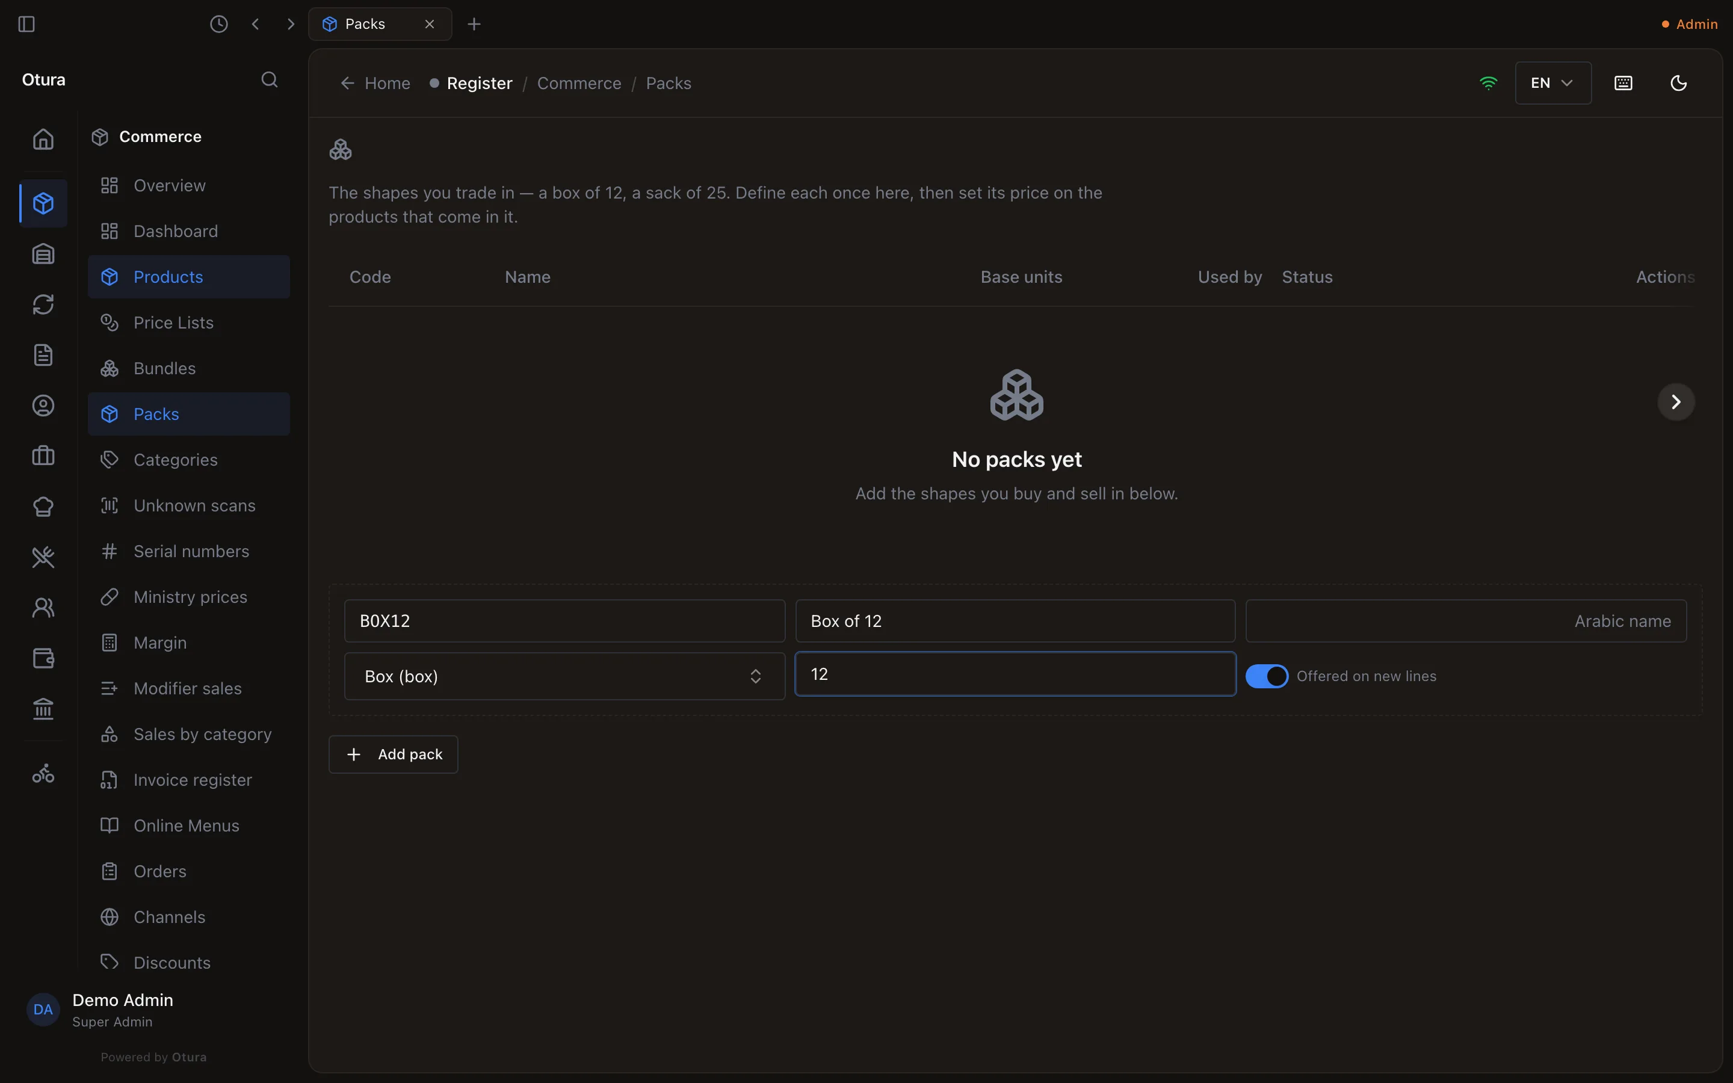The image size is (1733, 1083).
Task: Click the Arabic name input field
Action: [1466, 621]
